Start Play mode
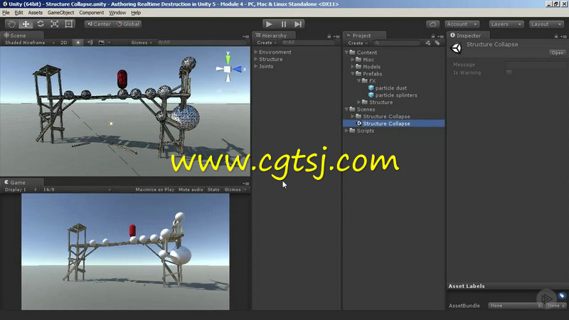569x320 pixels. (x=269, y=24)
